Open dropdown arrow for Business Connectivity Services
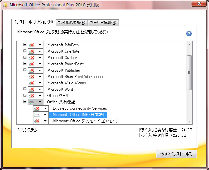This screenshot has width=209, height=170. (x=45, y=108)
